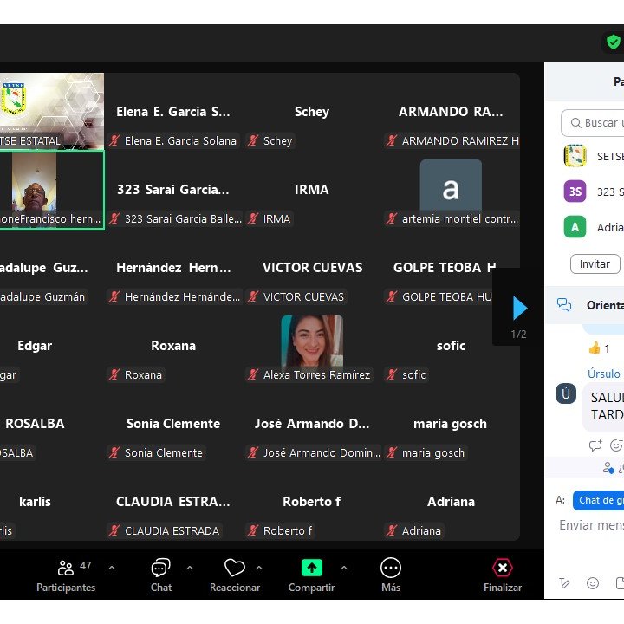Open the Más options icon

pos(391,568)
